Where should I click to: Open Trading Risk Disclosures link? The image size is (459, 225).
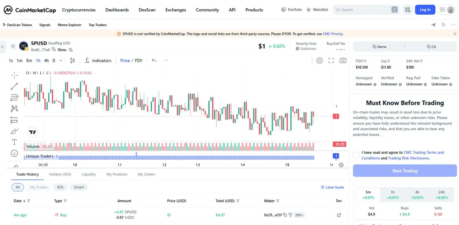(408, 158)
